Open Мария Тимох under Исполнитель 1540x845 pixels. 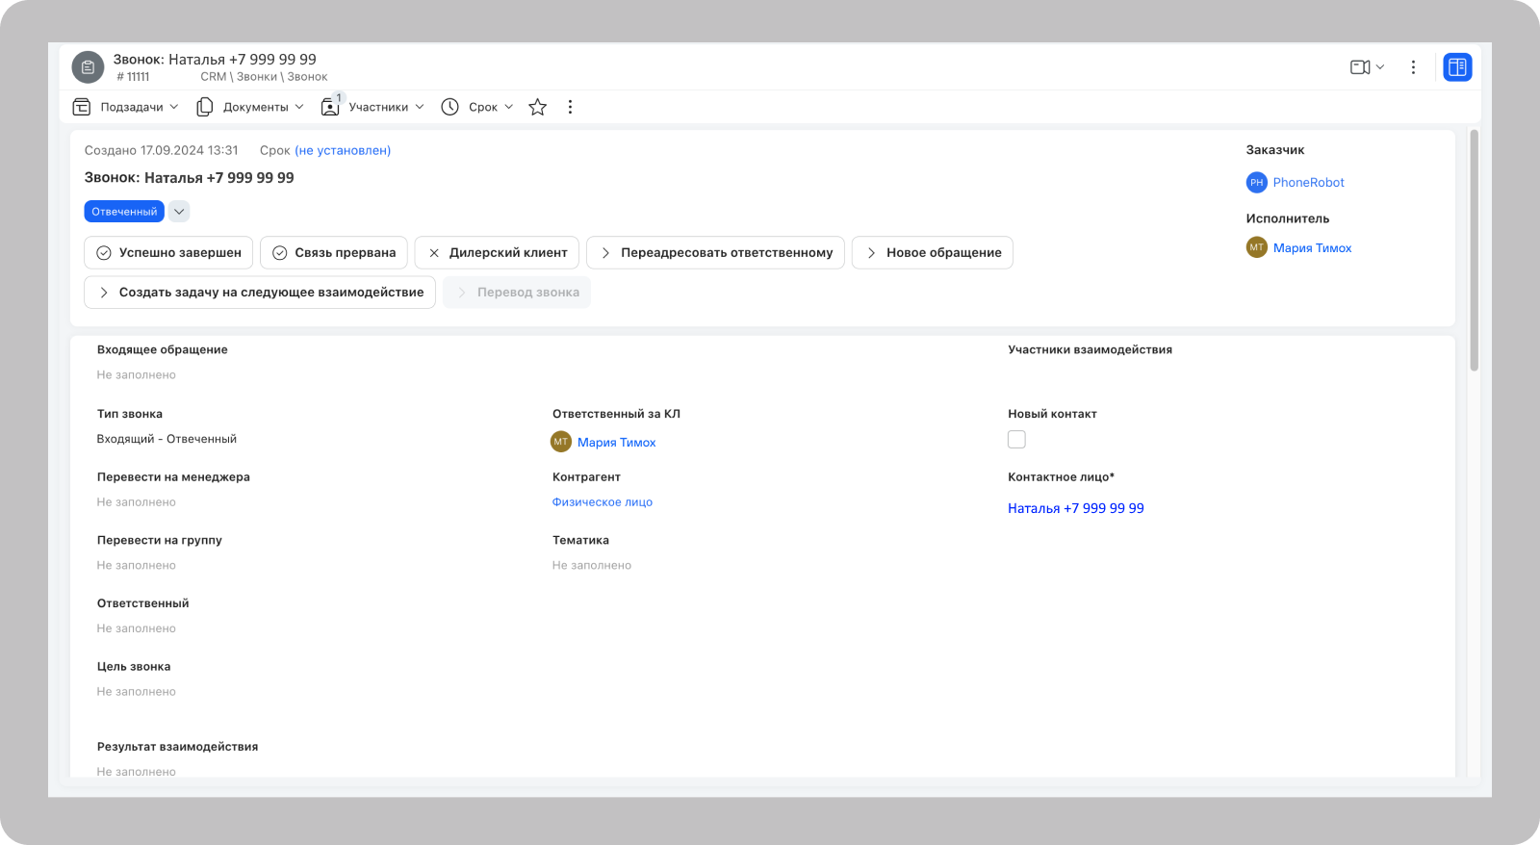click(1312, 248)
